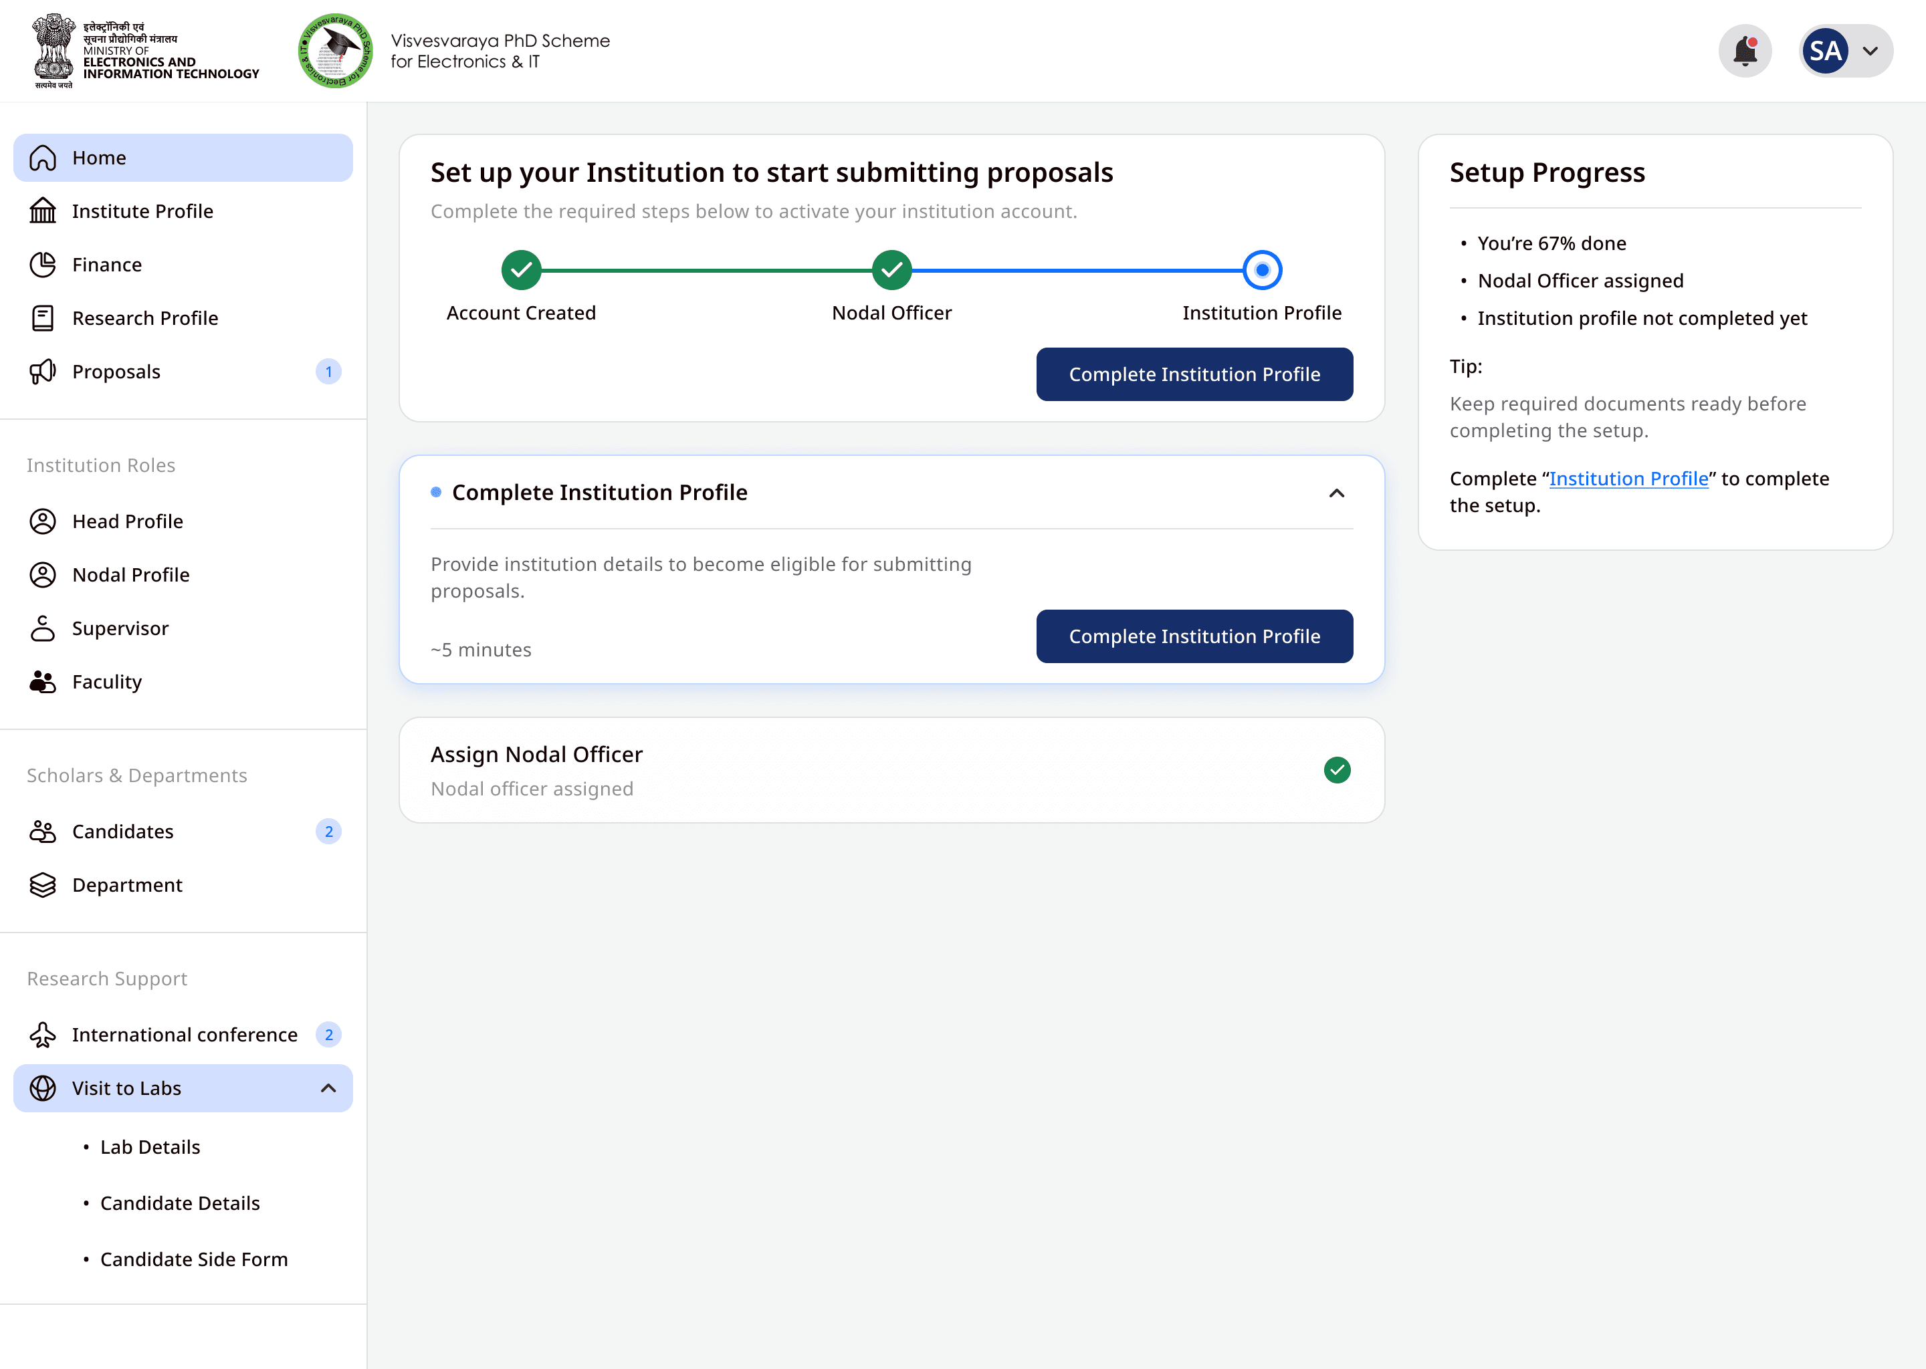
Task: Open Institute Profile building icon
Action: 43,211
